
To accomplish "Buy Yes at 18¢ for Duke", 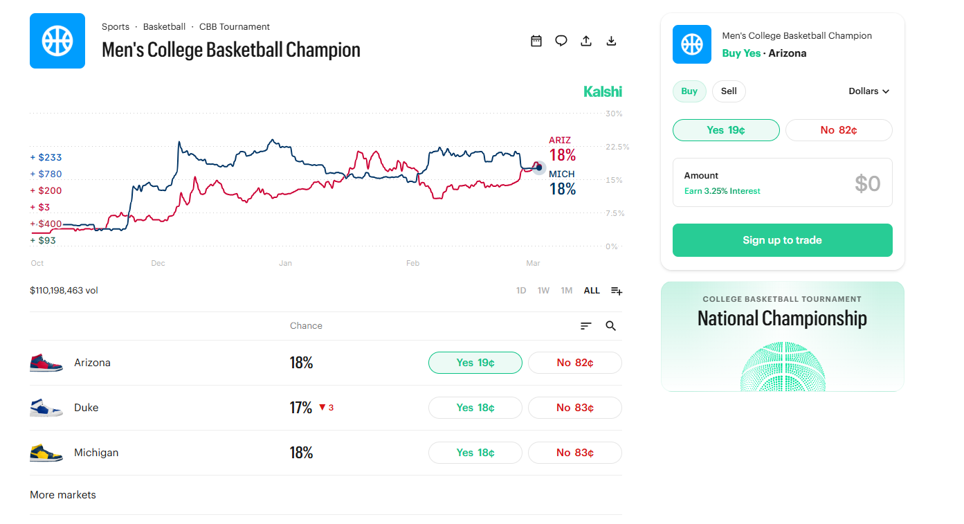I will click(x=475, y=407).
